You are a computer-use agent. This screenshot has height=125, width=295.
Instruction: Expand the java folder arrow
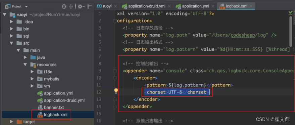pyautogui.click(x=25, y=57)
